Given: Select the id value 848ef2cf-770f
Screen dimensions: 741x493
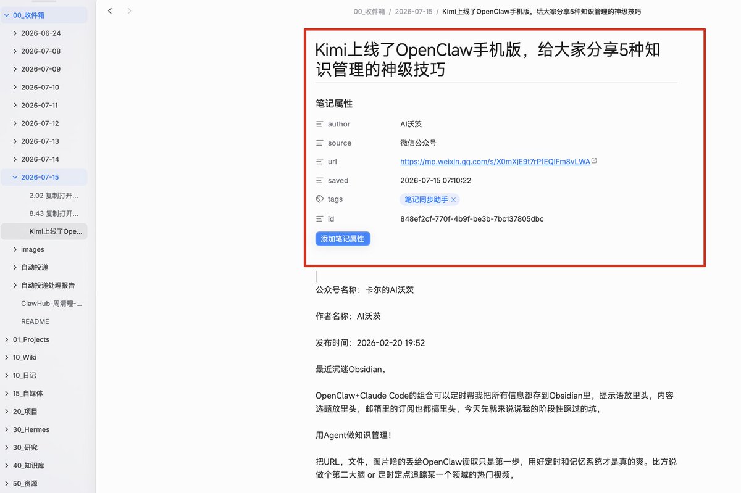Looking at the screenshot, I should point(472,219).
